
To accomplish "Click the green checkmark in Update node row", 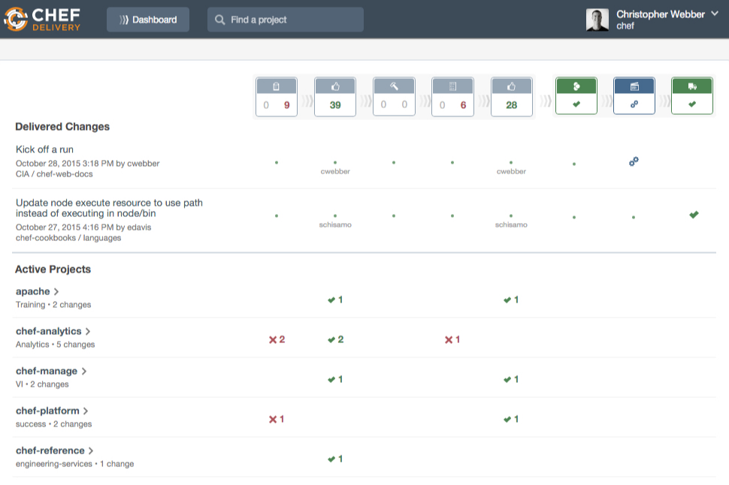I will [x=693, y=215].
